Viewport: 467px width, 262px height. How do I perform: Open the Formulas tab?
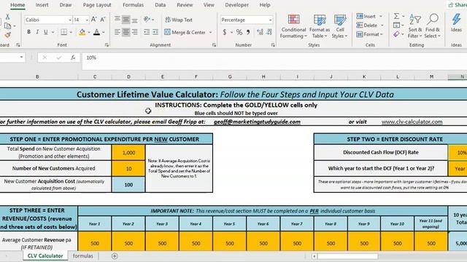(133, 5)
